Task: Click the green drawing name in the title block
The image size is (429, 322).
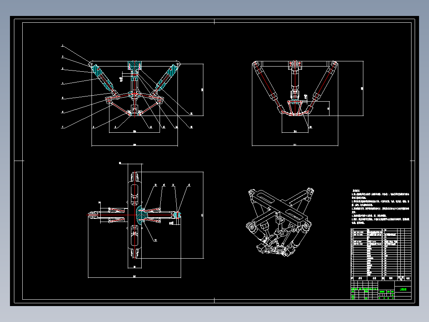Action: pos(403,289)
